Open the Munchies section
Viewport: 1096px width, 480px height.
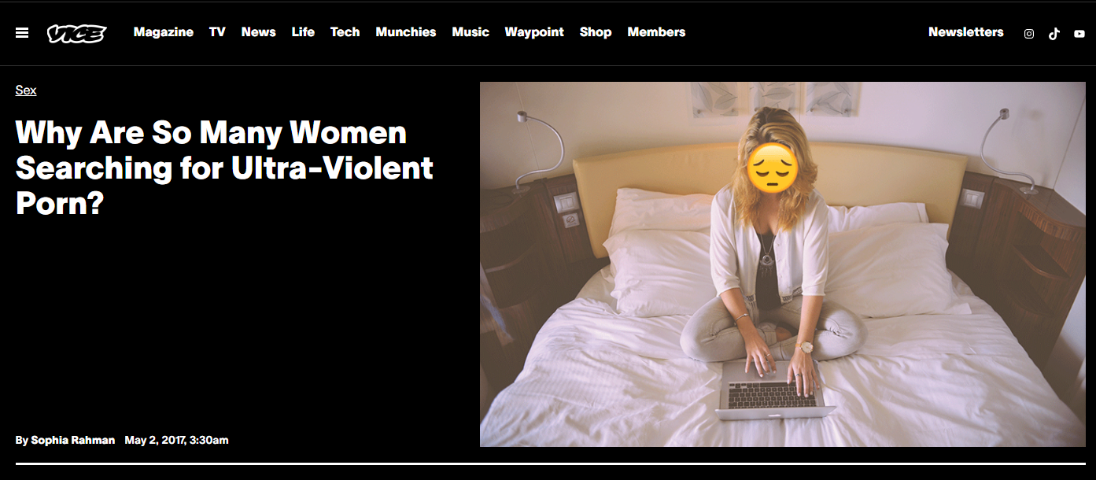tap(406, 32)
